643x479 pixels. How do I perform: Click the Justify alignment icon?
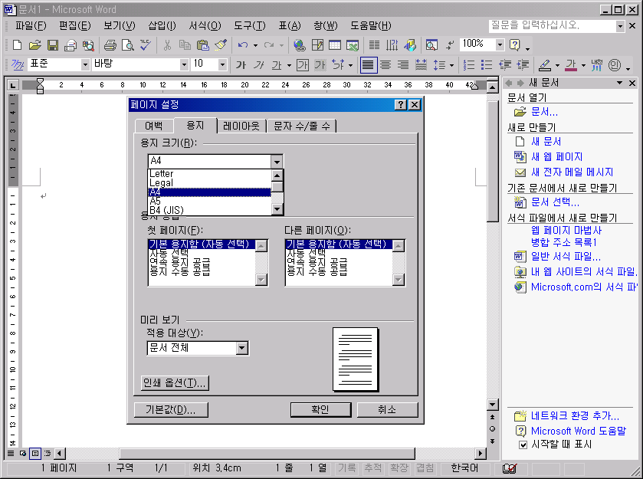tap(368, 65)
